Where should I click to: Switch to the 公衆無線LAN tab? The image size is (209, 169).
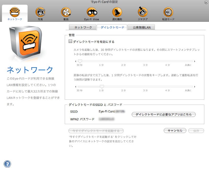(141, 27)
